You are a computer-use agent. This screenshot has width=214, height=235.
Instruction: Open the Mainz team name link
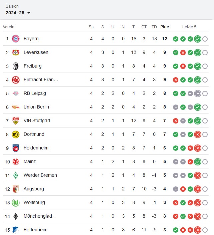30,161
